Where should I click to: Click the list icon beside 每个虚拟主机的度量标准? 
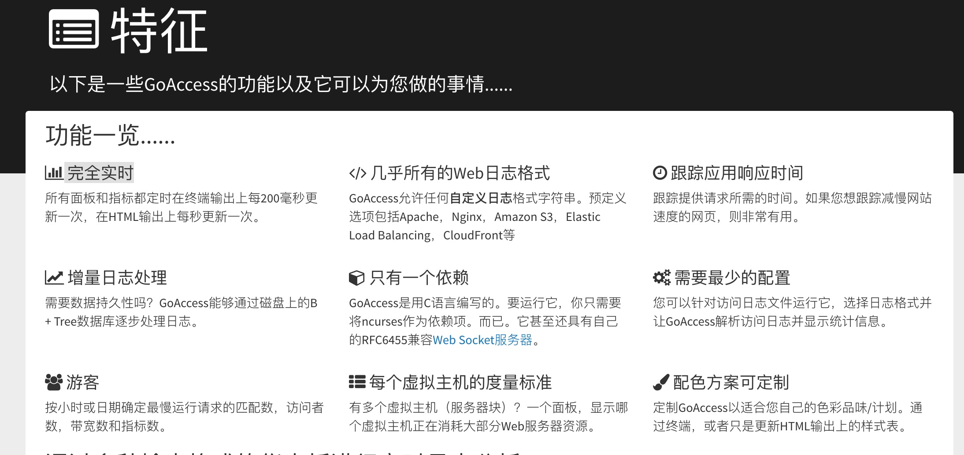point(357,382)
